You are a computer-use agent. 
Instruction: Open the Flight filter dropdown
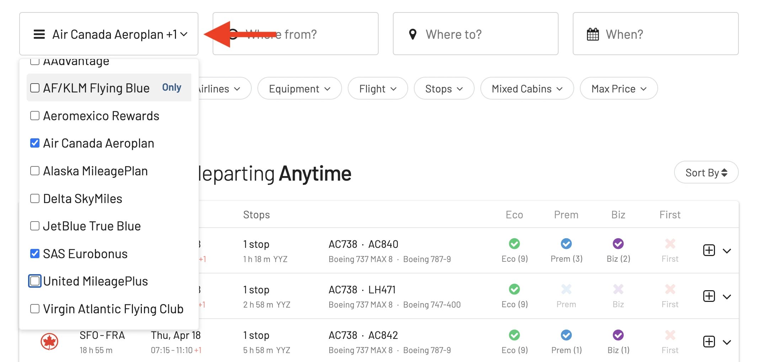click(378, 89)
